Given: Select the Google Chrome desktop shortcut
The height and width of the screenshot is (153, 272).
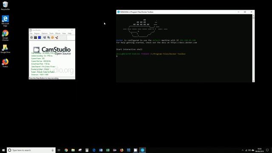Looking at the screenshot, I should pyautogui.click(x=6, y=35).
